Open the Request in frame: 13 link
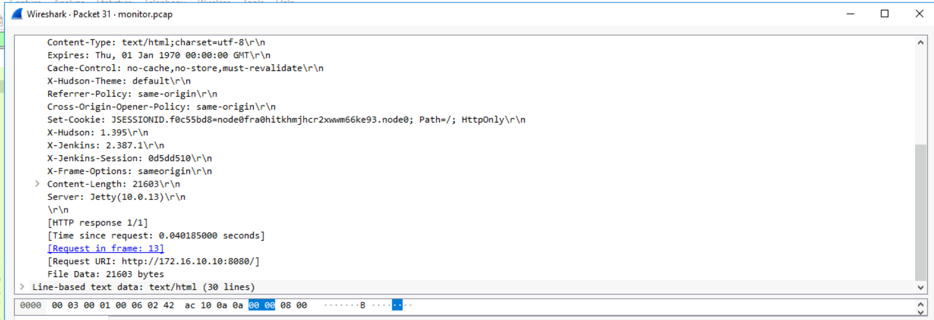 coord(106,248)
